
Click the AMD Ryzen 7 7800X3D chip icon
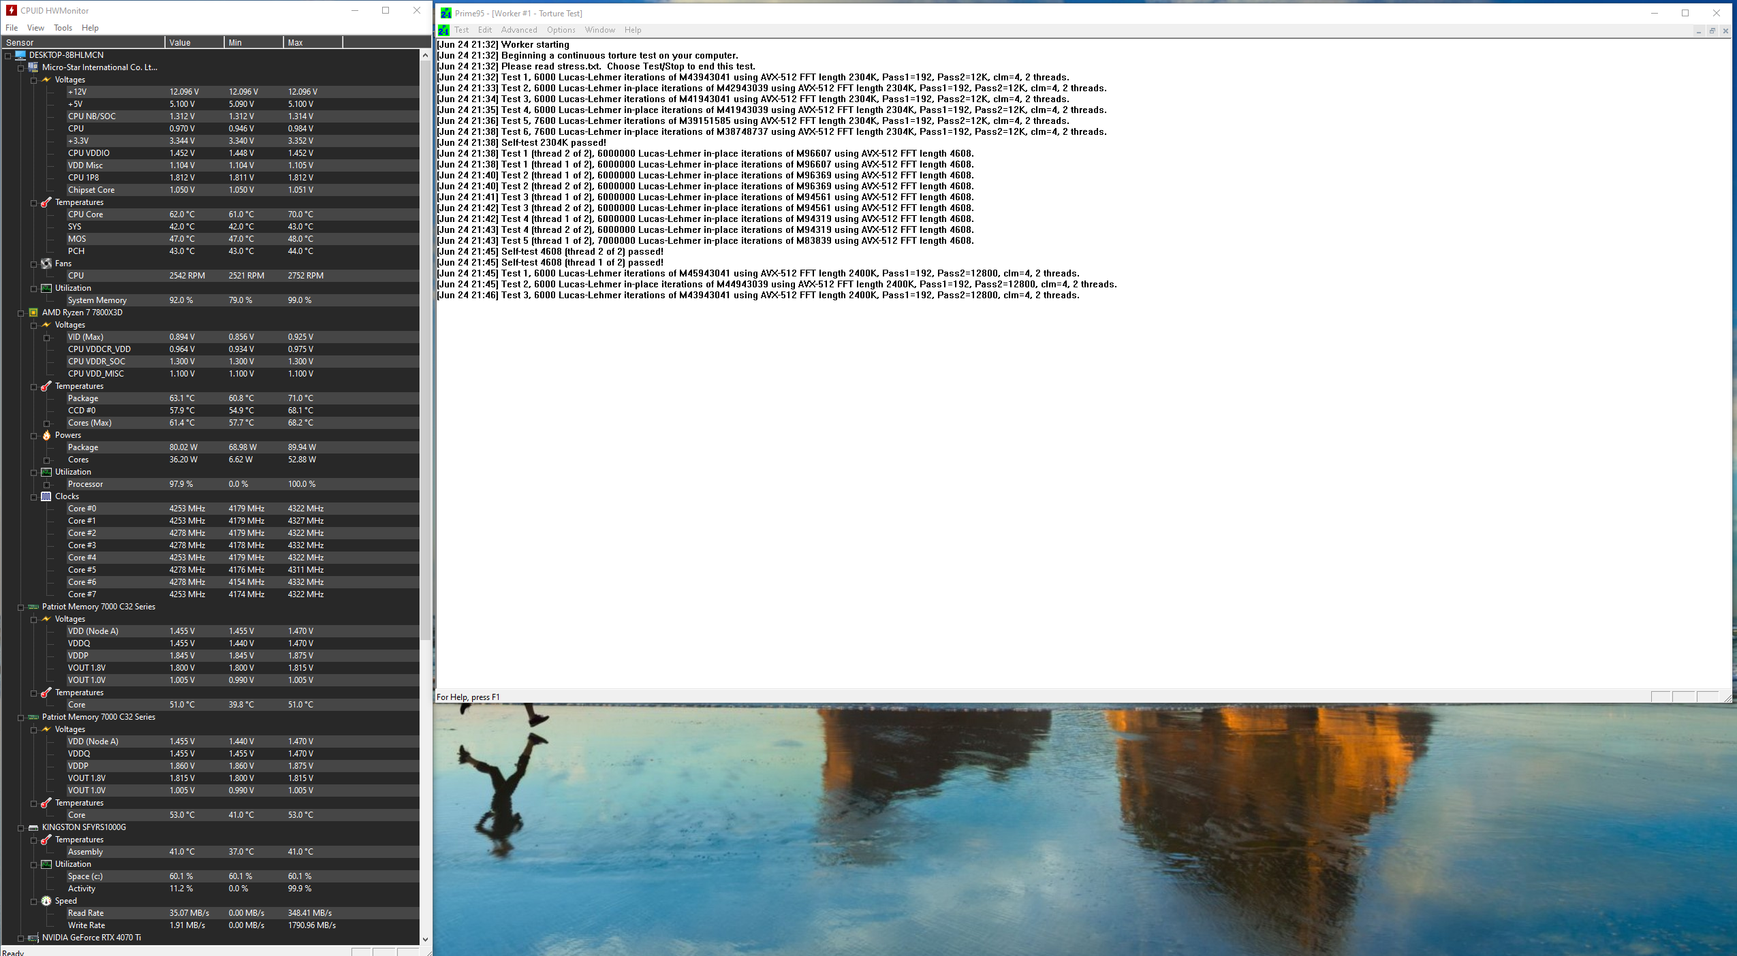click(33, 313)
